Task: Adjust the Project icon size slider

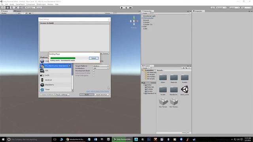Action: click(x=186, y=133)
